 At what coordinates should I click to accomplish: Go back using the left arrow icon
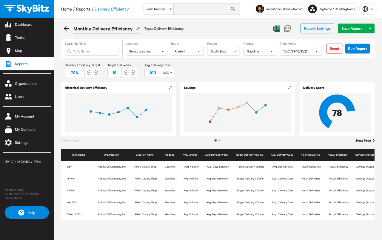[66, 29]
